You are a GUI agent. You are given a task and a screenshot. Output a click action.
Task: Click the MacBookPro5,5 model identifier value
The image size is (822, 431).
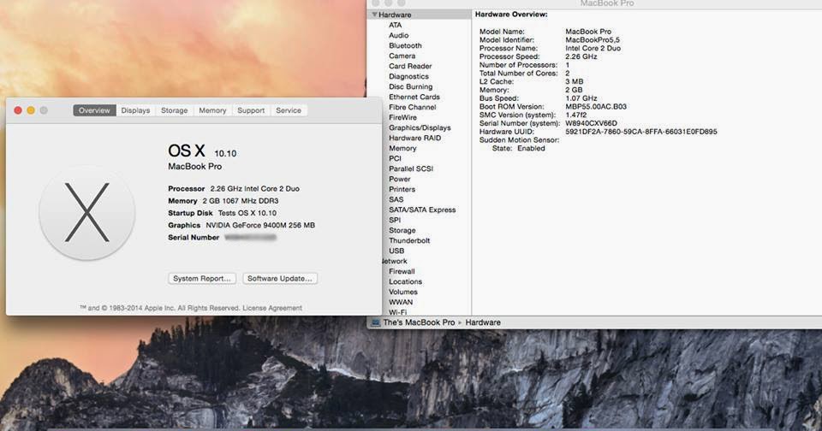coord(593,40)
